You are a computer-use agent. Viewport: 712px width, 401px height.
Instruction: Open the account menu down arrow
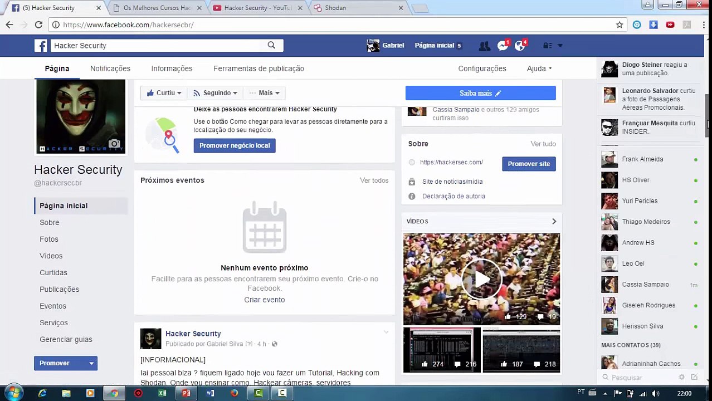[560, 46]
